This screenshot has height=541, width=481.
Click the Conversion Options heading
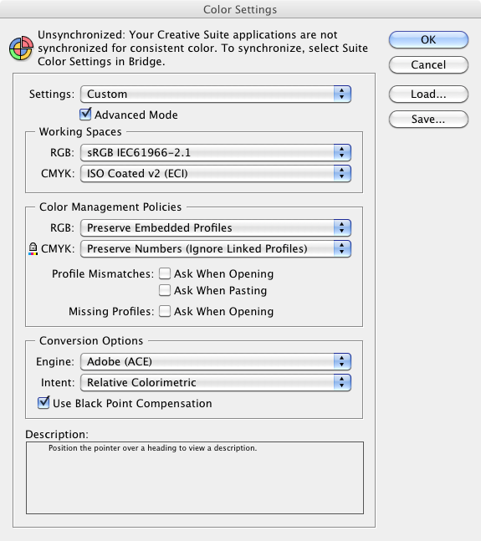click(91, 341)
